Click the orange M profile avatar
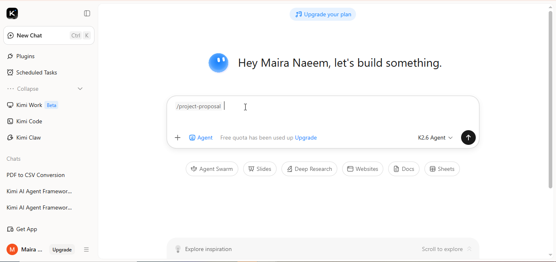 (12, 249)
